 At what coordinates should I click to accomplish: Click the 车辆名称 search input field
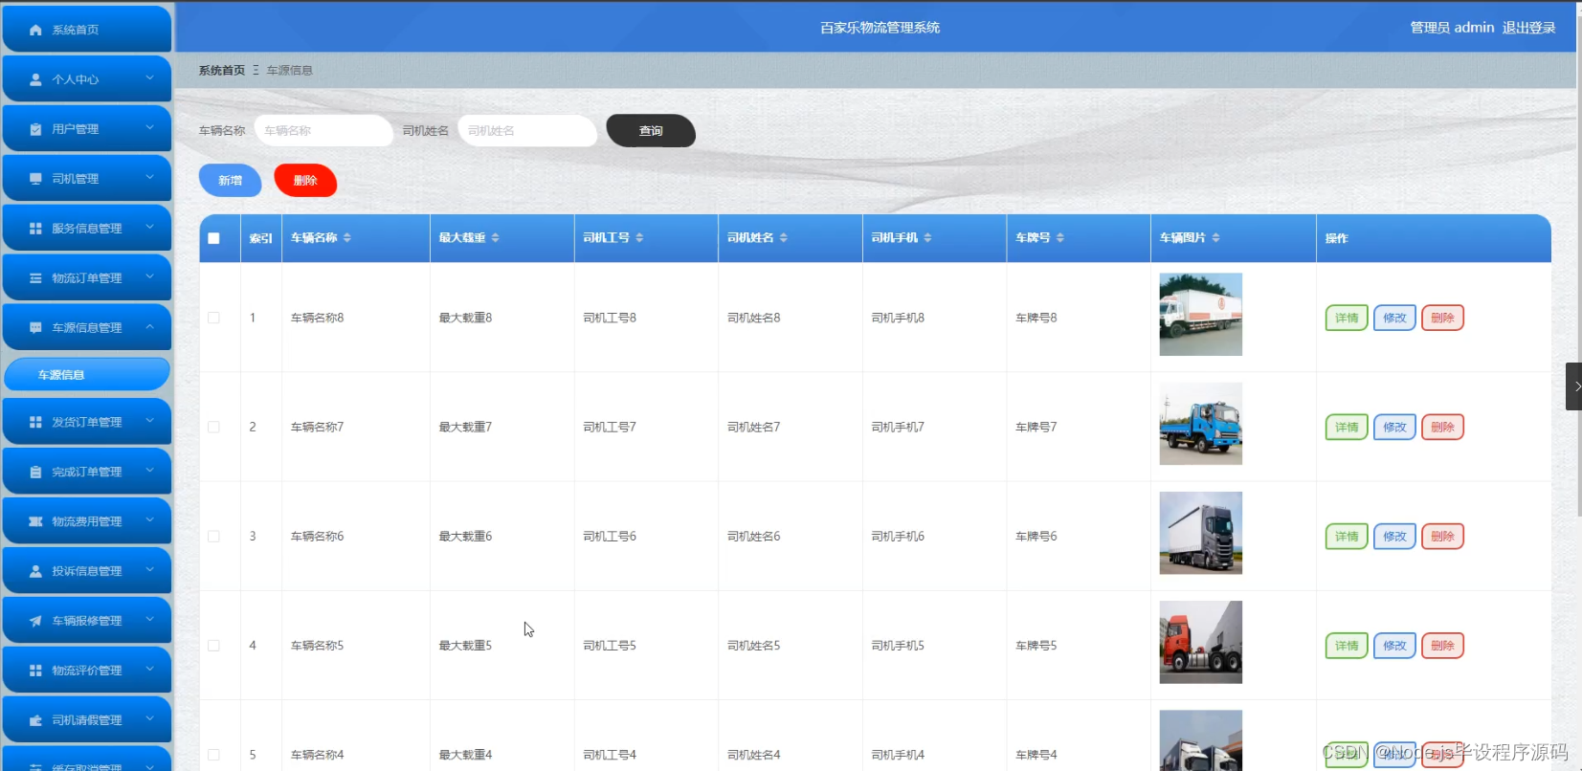[324, 131]
